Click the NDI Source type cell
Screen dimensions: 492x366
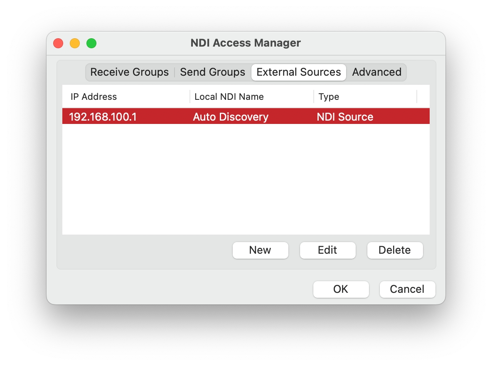pos(345,117)
